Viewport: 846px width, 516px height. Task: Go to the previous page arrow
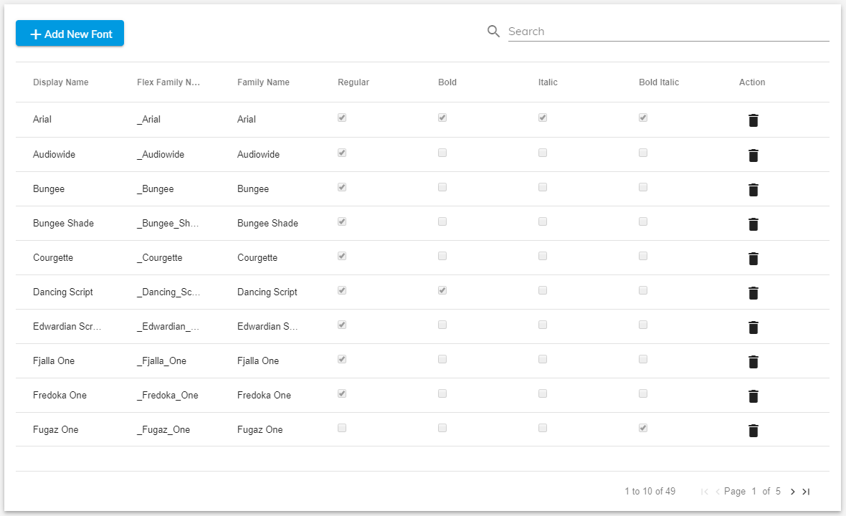718,491
